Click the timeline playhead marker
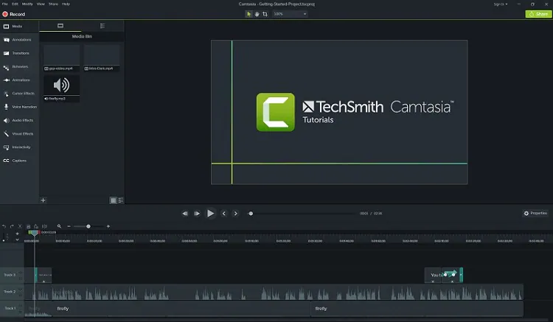This screenshot has width=553, height=322. [33, 233]
